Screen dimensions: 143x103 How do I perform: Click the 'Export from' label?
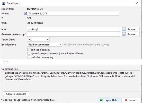point(8,9)
